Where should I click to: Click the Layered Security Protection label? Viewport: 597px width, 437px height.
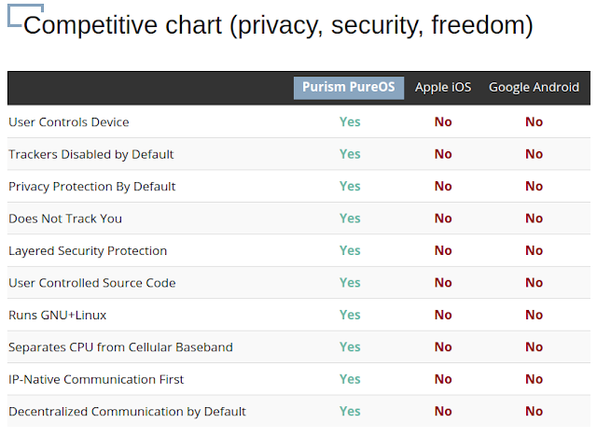[x=88, y=251]
